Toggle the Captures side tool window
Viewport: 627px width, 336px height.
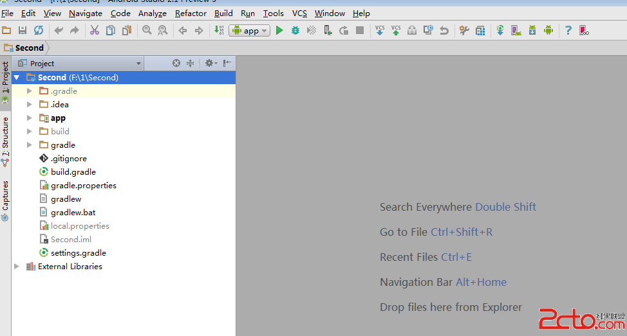coord(5,200)
